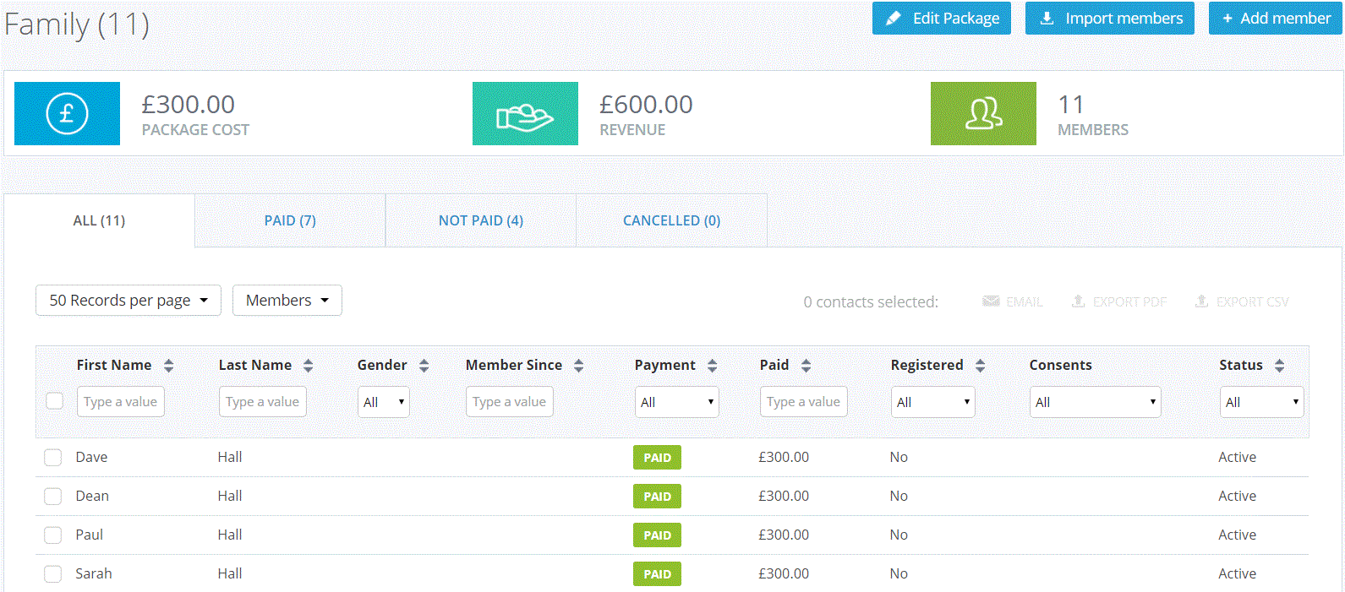Image resolution: width=1345 pixels, height=592 pixels.
Task: Sort by Member Since column arrows
Action: [579, 366]
